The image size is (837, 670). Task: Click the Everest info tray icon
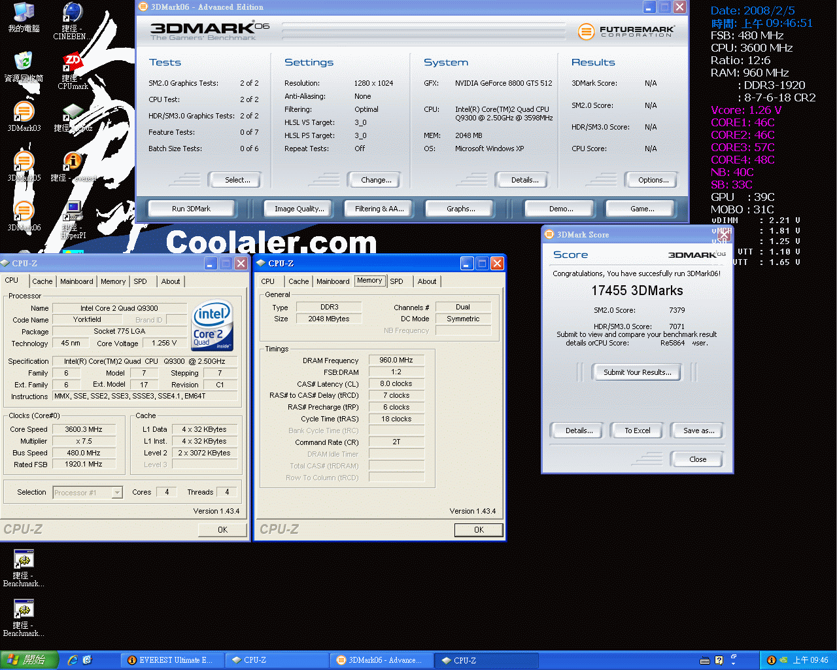click(x=771, y=660)
